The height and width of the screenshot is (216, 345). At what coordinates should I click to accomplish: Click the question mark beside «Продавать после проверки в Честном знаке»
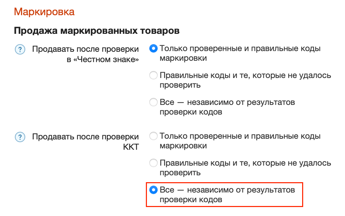click(20, 49)
